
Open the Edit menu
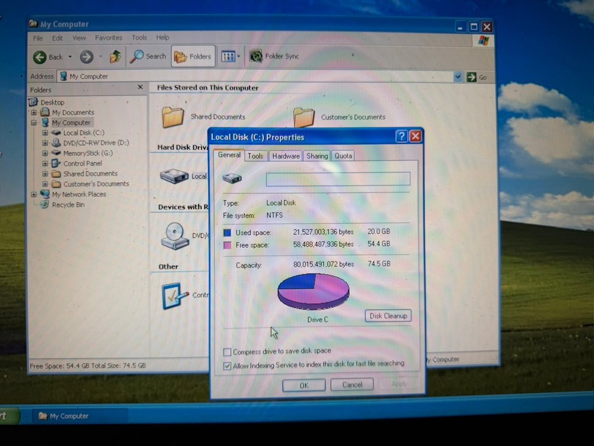point(57,38)
